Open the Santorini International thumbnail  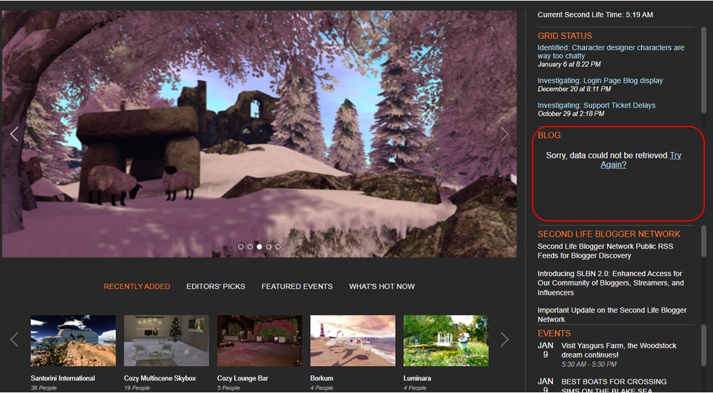click(x=73, y=340)
